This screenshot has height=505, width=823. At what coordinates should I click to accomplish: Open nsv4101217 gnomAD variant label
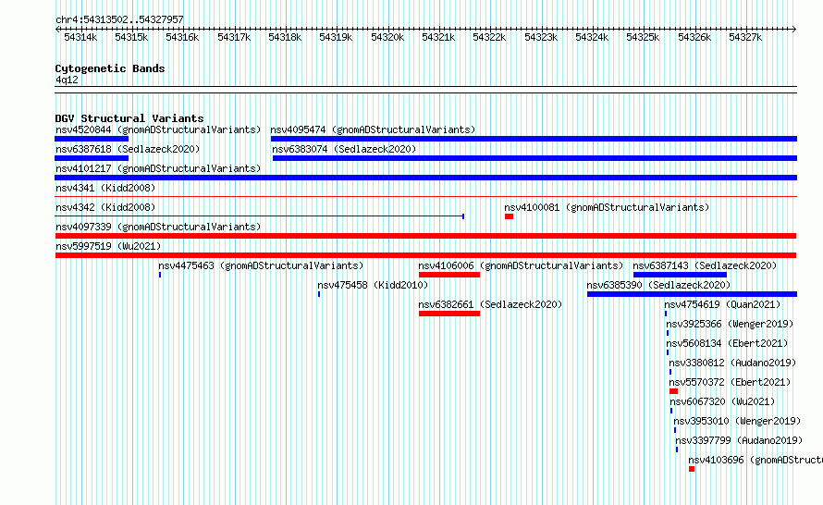click(158, 168)
